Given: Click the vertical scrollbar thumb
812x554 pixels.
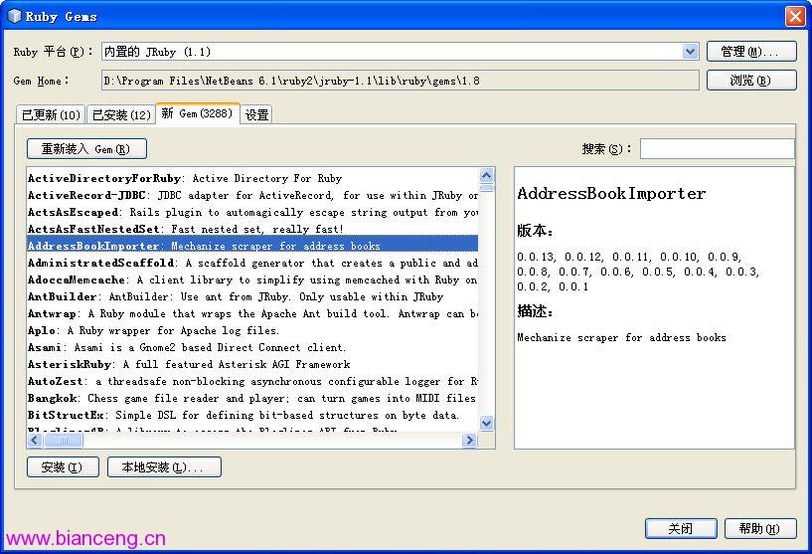Looking at the screenshot, I should point(486,188).
